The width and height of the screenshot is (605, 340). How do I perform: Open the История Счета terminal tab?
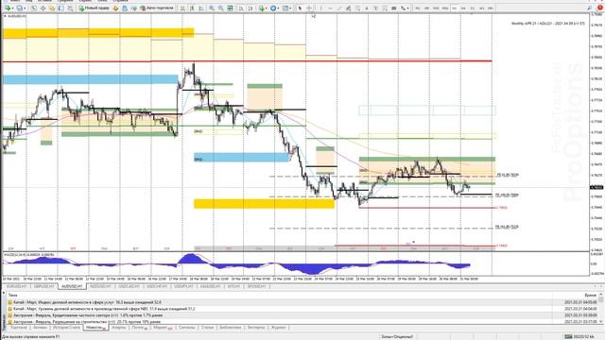[66, 328]
